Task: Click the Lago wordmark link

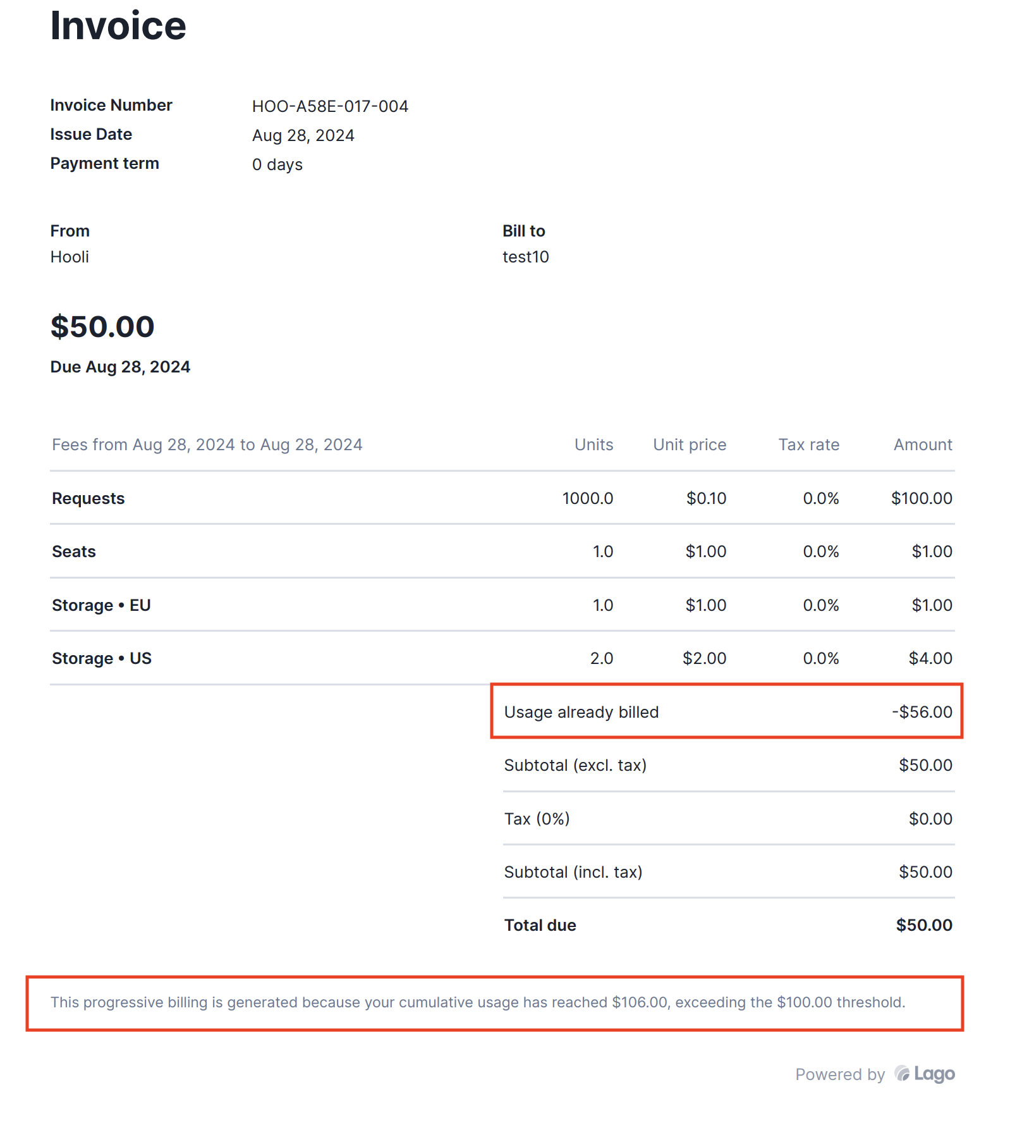Action: [934, 1074]
